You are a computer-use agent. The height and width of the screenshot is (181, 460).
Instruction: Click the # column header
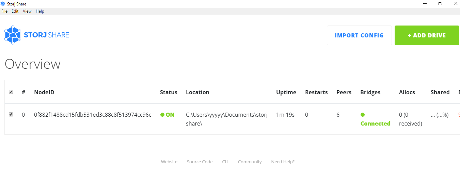pos(23,92)
